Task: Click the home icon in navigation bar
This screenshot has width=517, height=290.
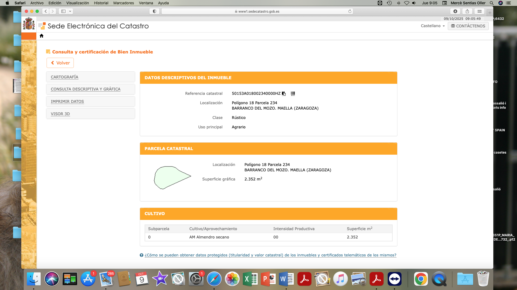Action: [41, 36]
